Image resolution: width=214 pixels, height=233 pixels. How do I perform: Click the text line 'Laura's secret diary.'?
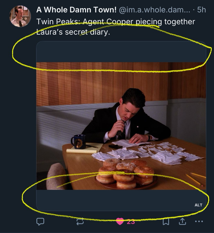(x=71, y=33)
